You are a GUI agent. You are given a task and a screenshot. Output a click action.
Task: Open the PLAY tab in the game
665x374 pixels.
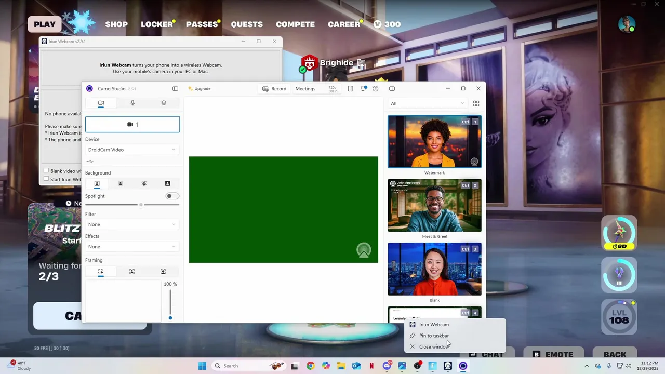coord(45,24)
